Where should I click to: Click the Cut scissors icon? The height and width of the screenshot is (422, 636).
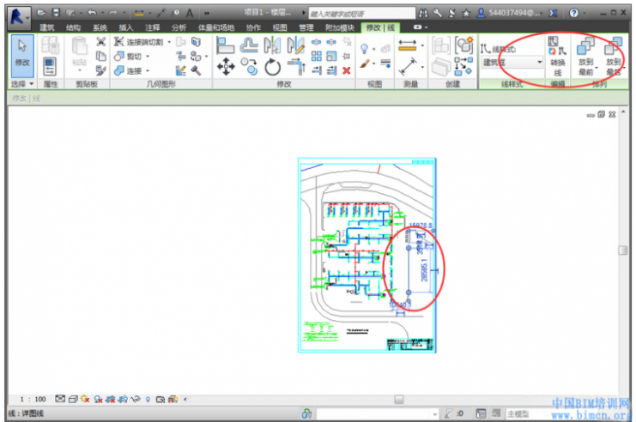pos(101,42)
